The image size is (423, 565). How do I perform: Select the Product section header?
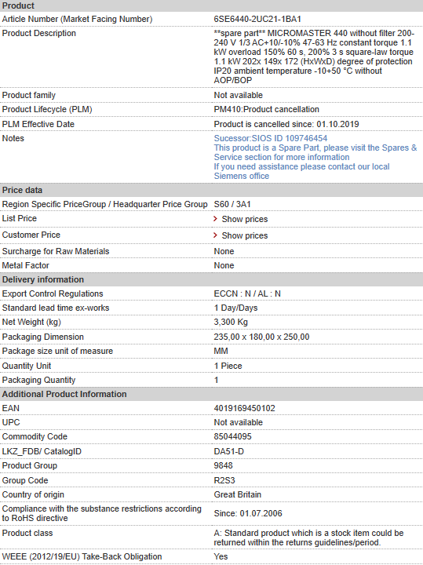(x=212, y=5)
